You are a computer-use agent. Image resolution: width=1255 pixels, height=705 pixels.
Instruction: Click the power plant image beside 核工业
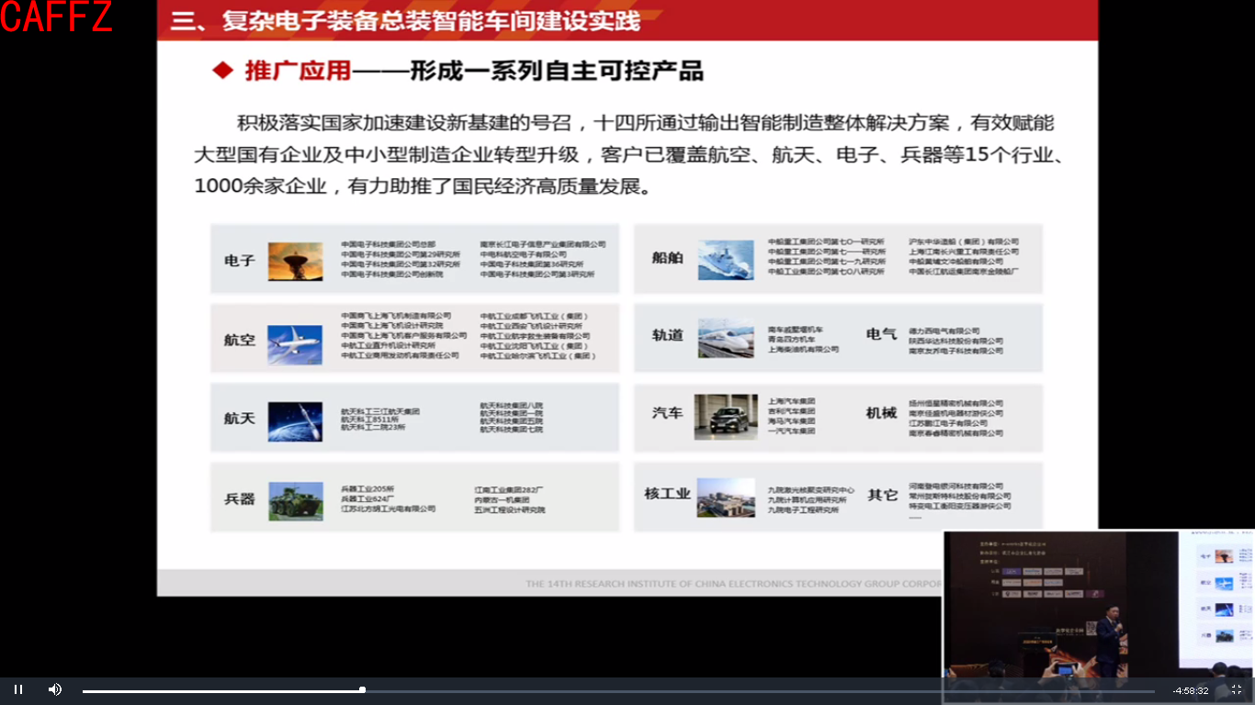[x=725, y=497]
